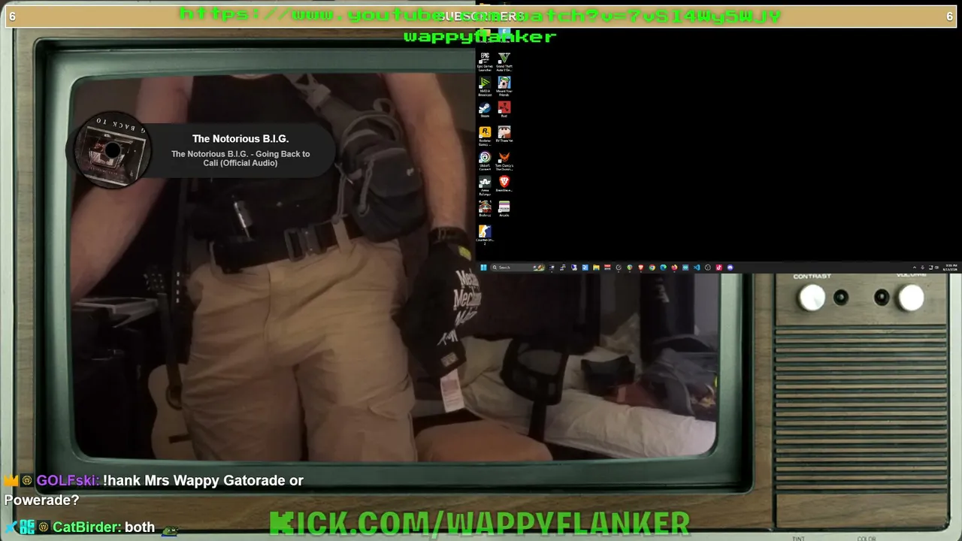
Task: Select the BV There Yet desktop shortcut
Action: point(504,134)
